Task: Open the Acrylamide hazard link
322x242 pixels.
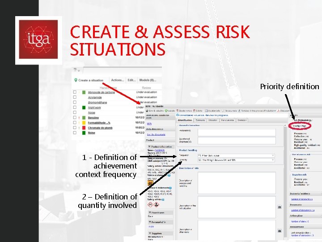Action: tap(95, 97)
